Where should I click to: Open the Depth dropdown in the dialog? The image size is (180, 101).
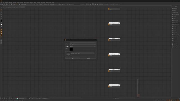click(82, 45)
